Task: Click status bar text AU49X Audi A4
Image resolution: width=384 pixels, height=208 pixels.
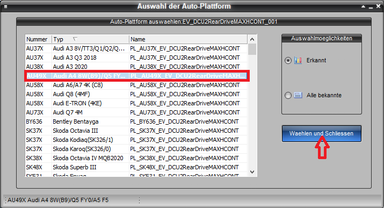Action: point(58,200)
